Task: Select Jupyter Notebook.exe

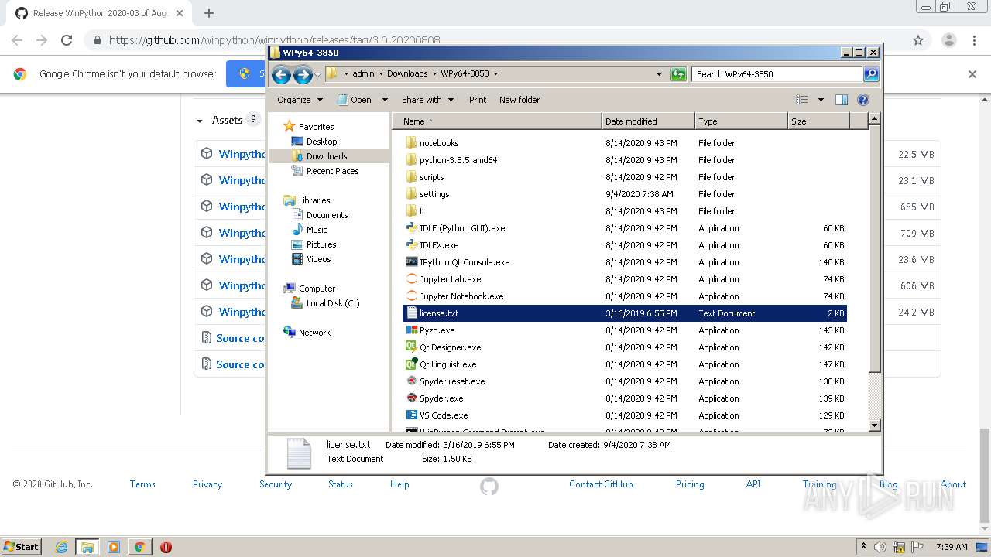Action: click(x=461, y=296)
